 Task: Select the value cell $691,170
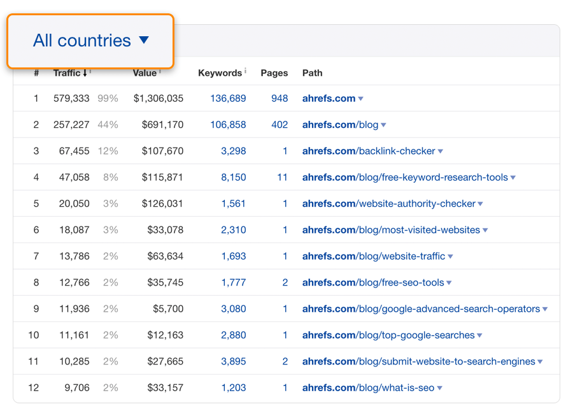click(162, 125)
